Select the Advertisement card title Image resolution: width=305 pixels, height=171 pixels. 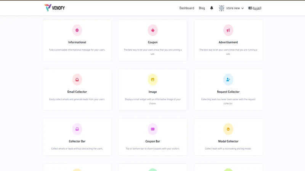click(x=228, y=42)
